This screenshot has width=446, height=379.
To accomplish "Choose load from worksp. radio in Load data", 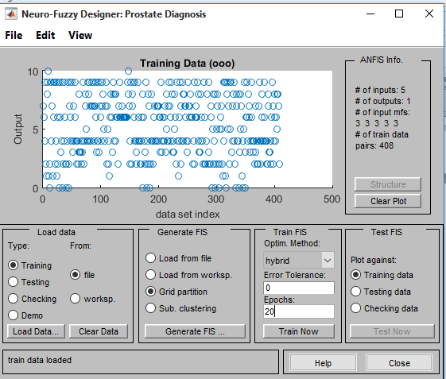I will 75,299.
